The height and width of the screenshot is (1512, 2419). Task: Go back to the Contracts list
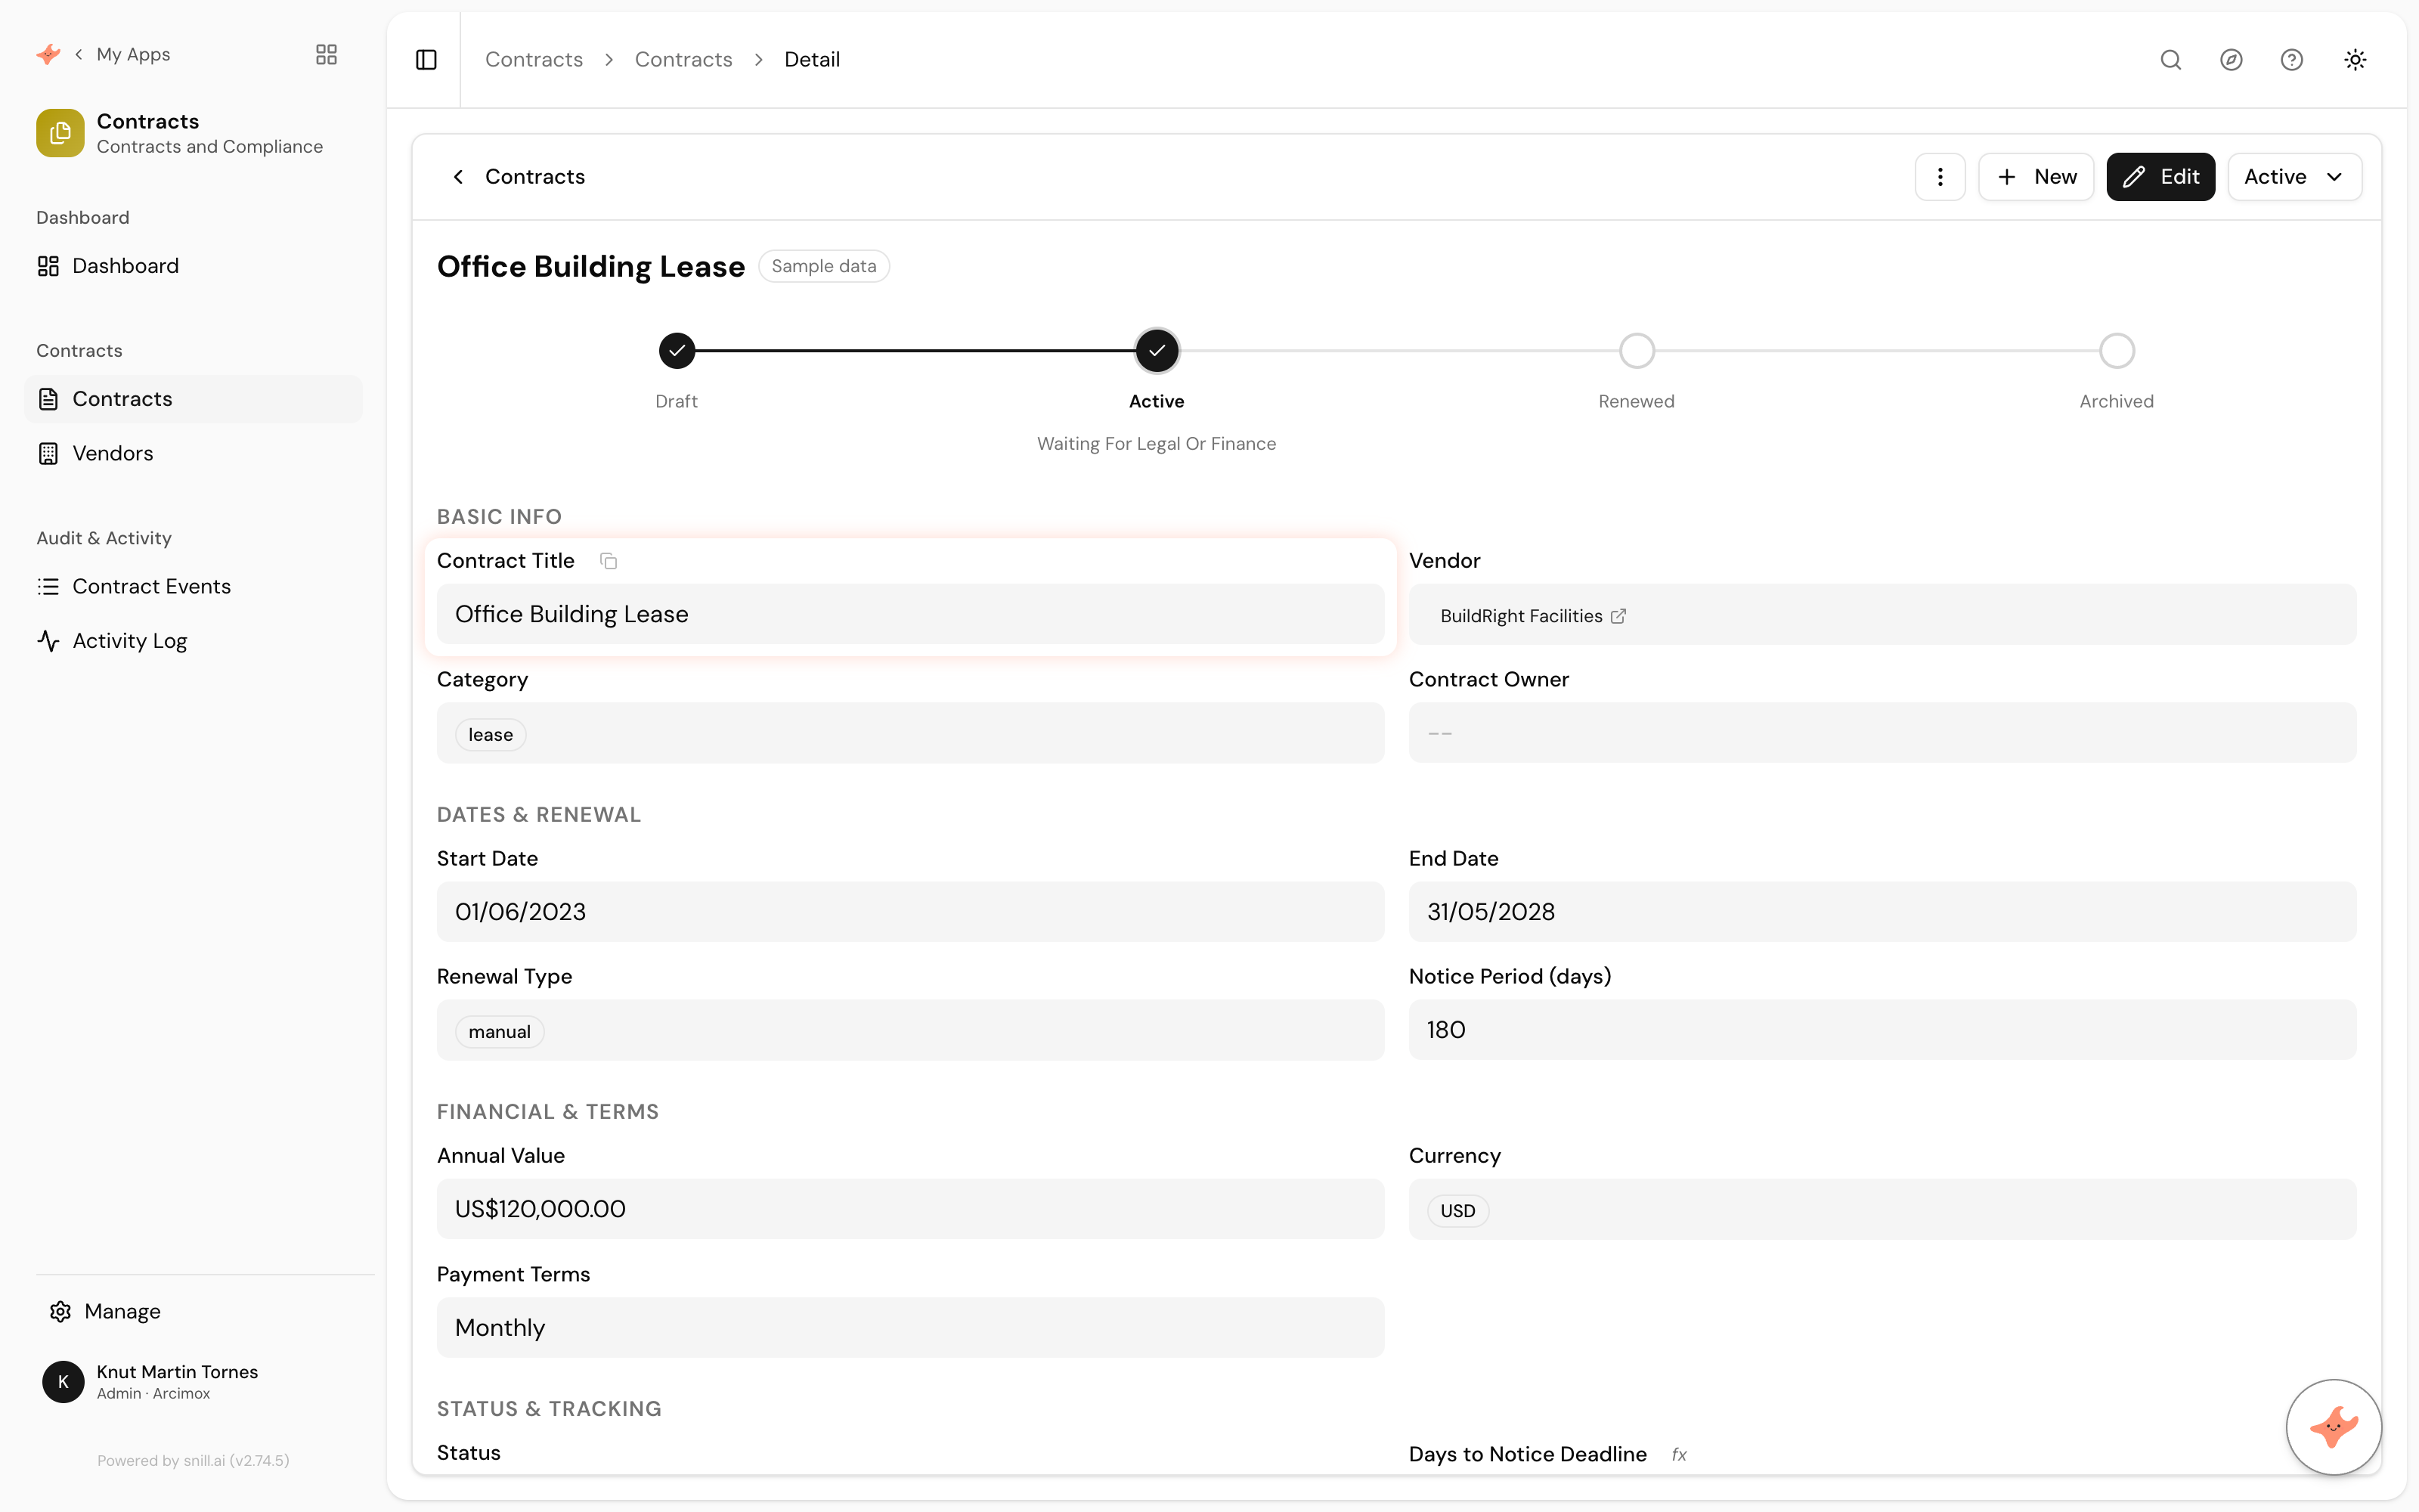(x=518, y=177)
